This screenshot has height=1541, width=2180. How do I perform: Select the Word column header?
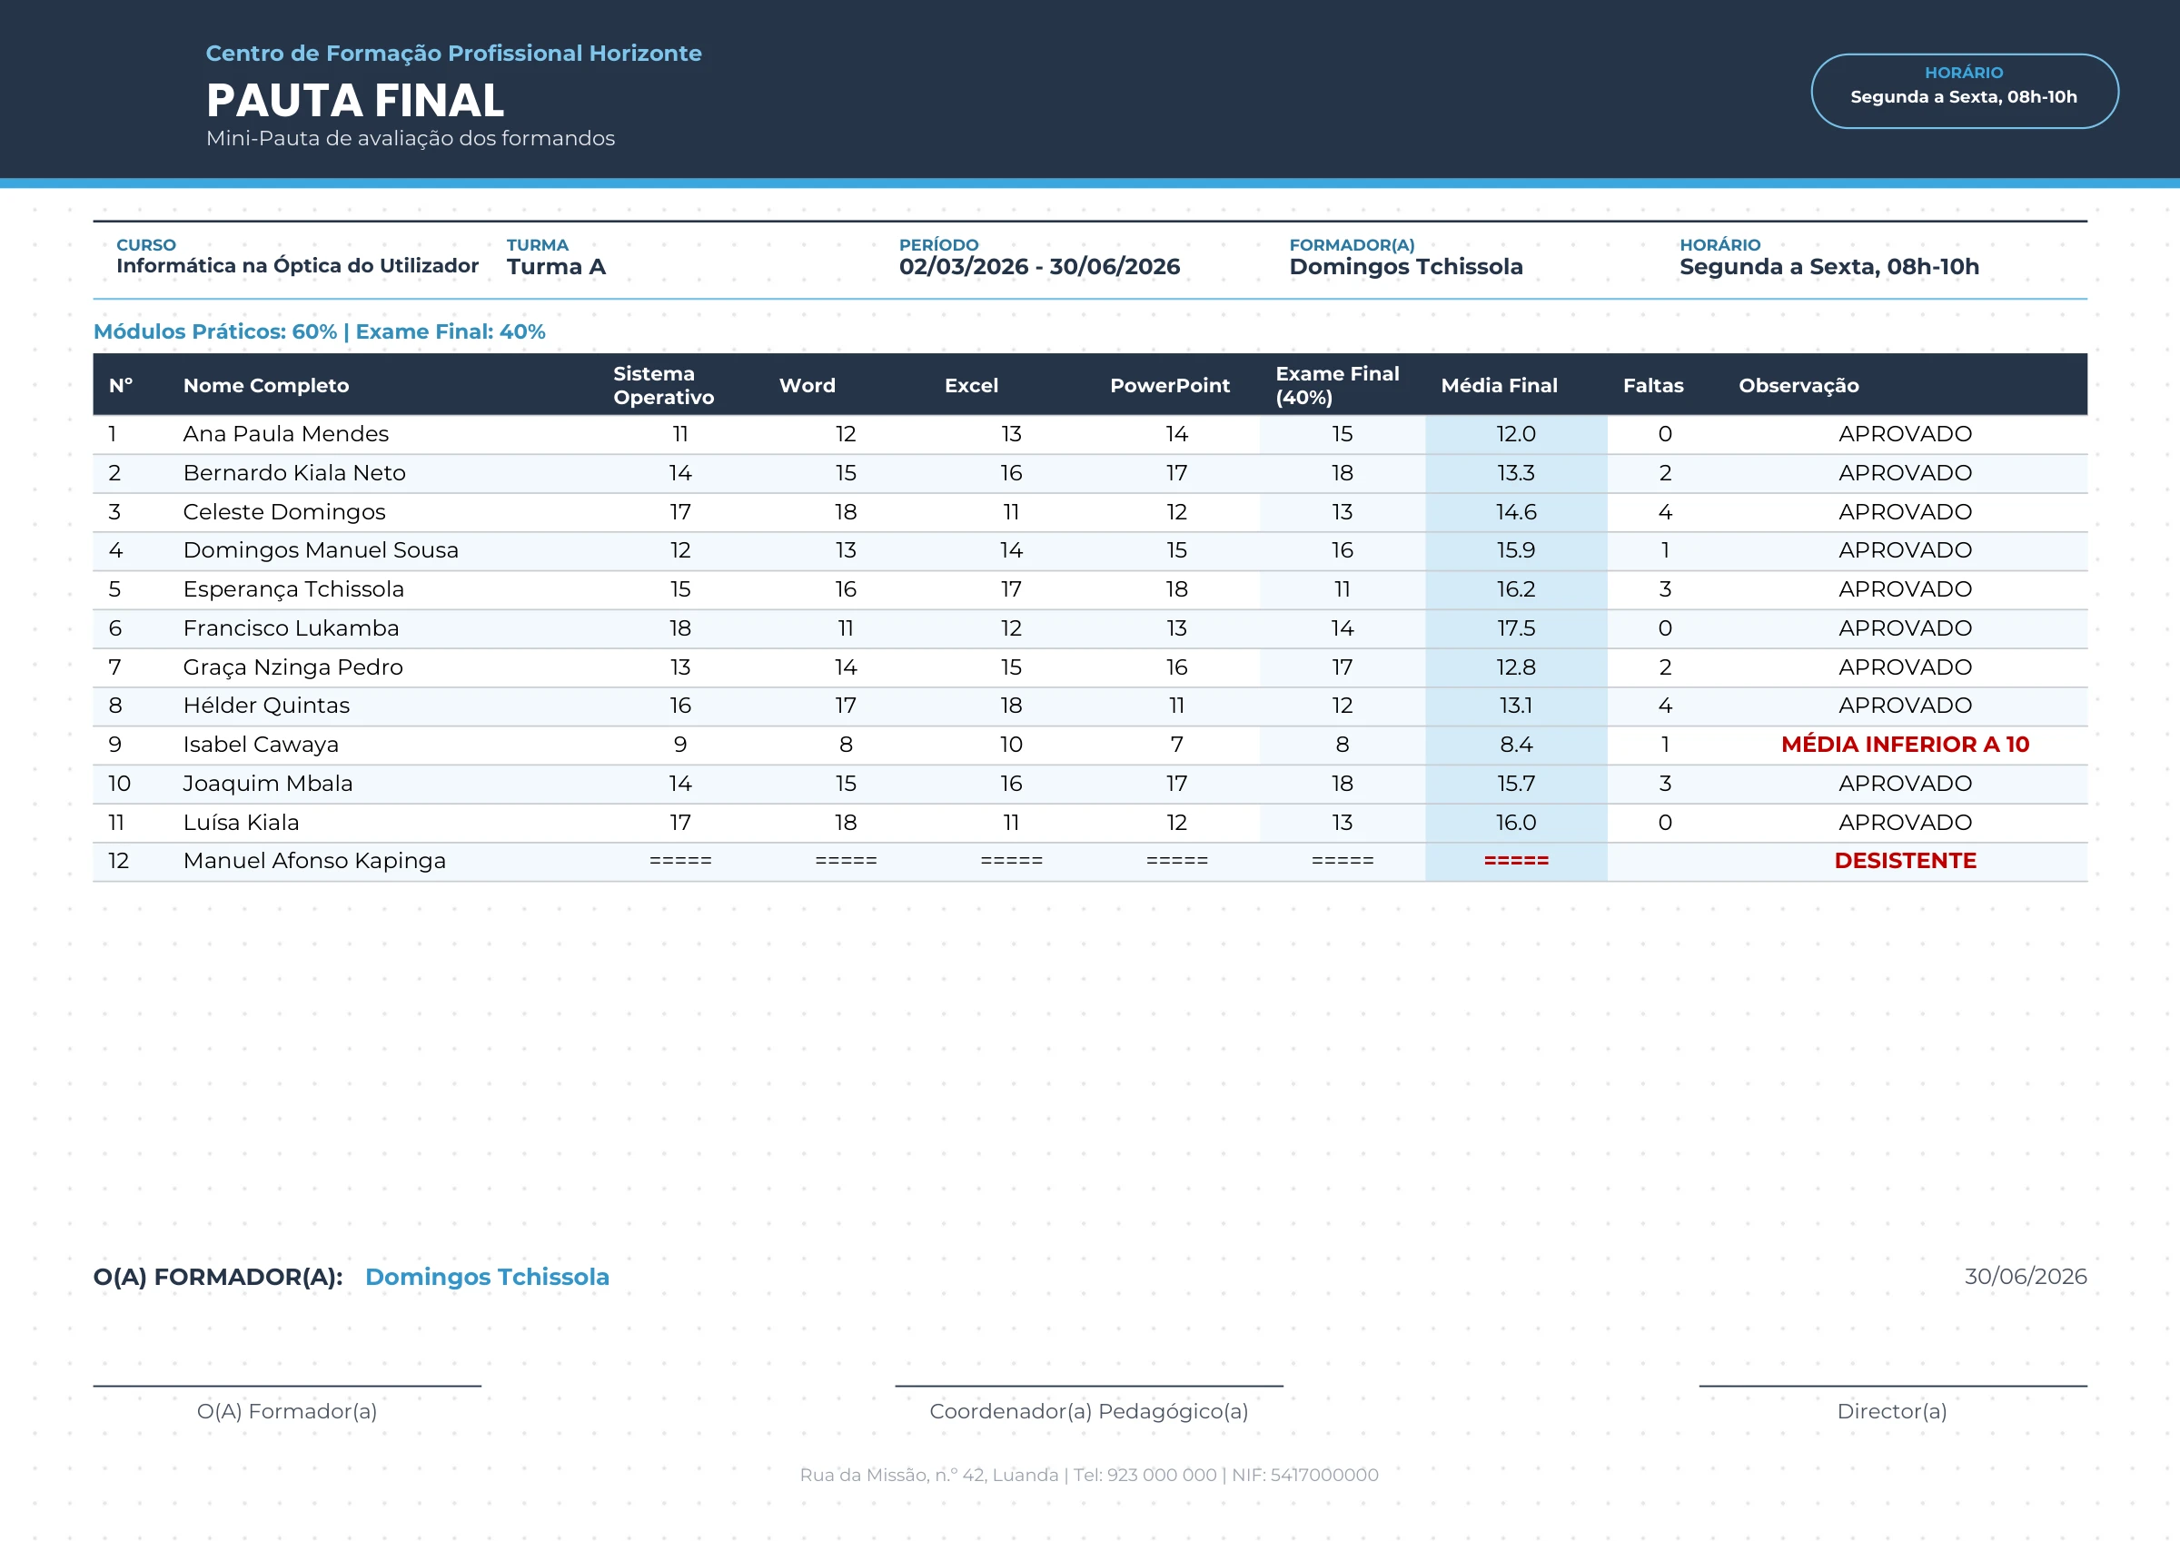(x=808, y=386)
